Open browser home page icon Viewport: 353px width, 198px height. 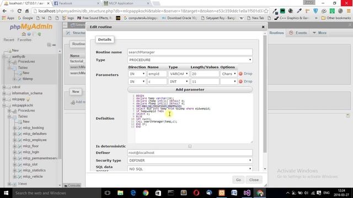click(x=27, y=11)
